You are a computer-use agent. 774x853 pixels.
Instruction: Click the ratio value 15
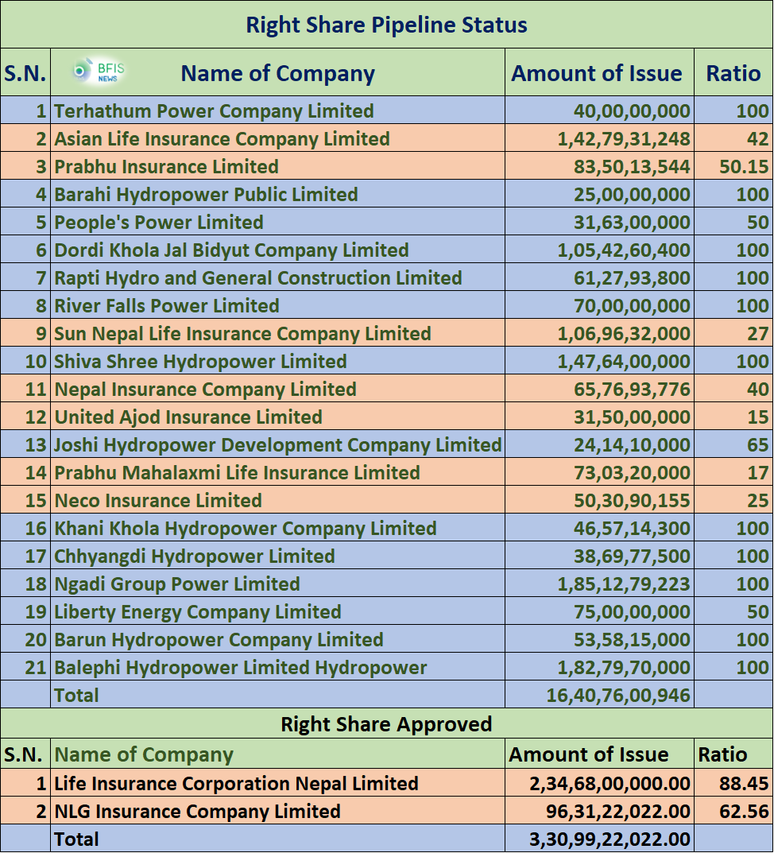coord(757,417)
